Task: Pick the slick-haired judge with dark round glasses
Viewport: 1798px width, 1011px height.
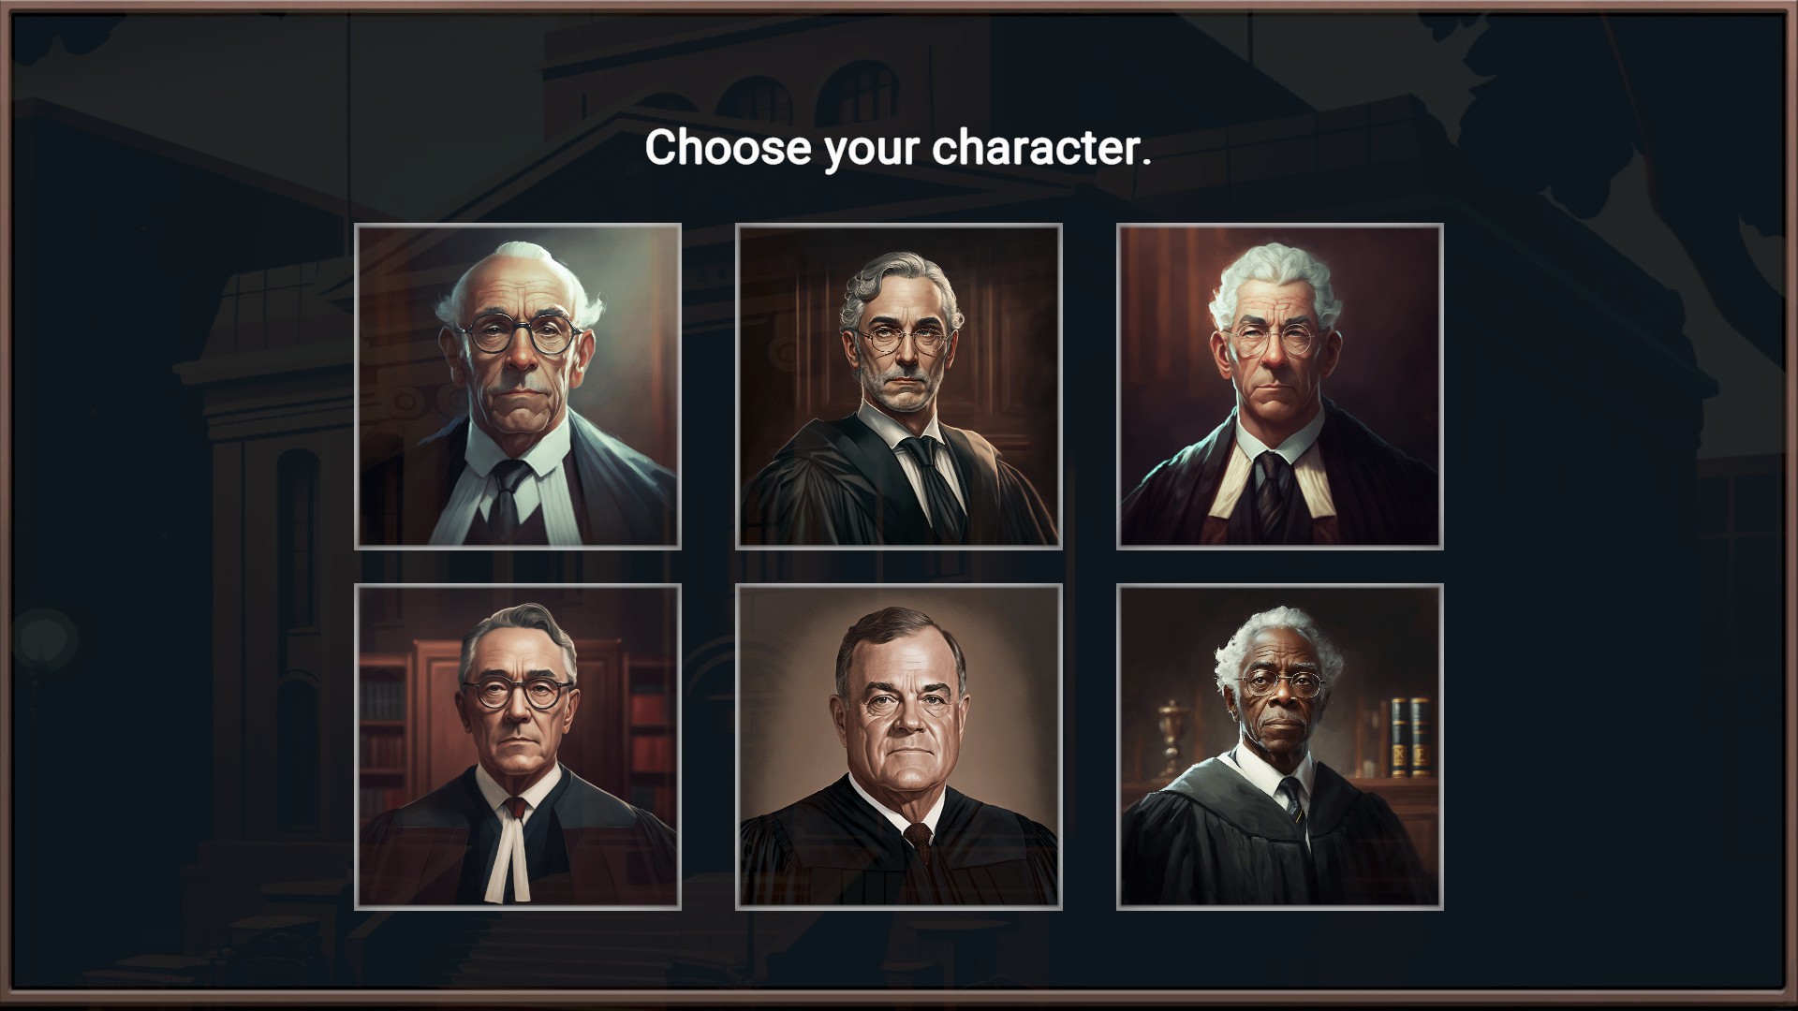Action: click(518, 746)
